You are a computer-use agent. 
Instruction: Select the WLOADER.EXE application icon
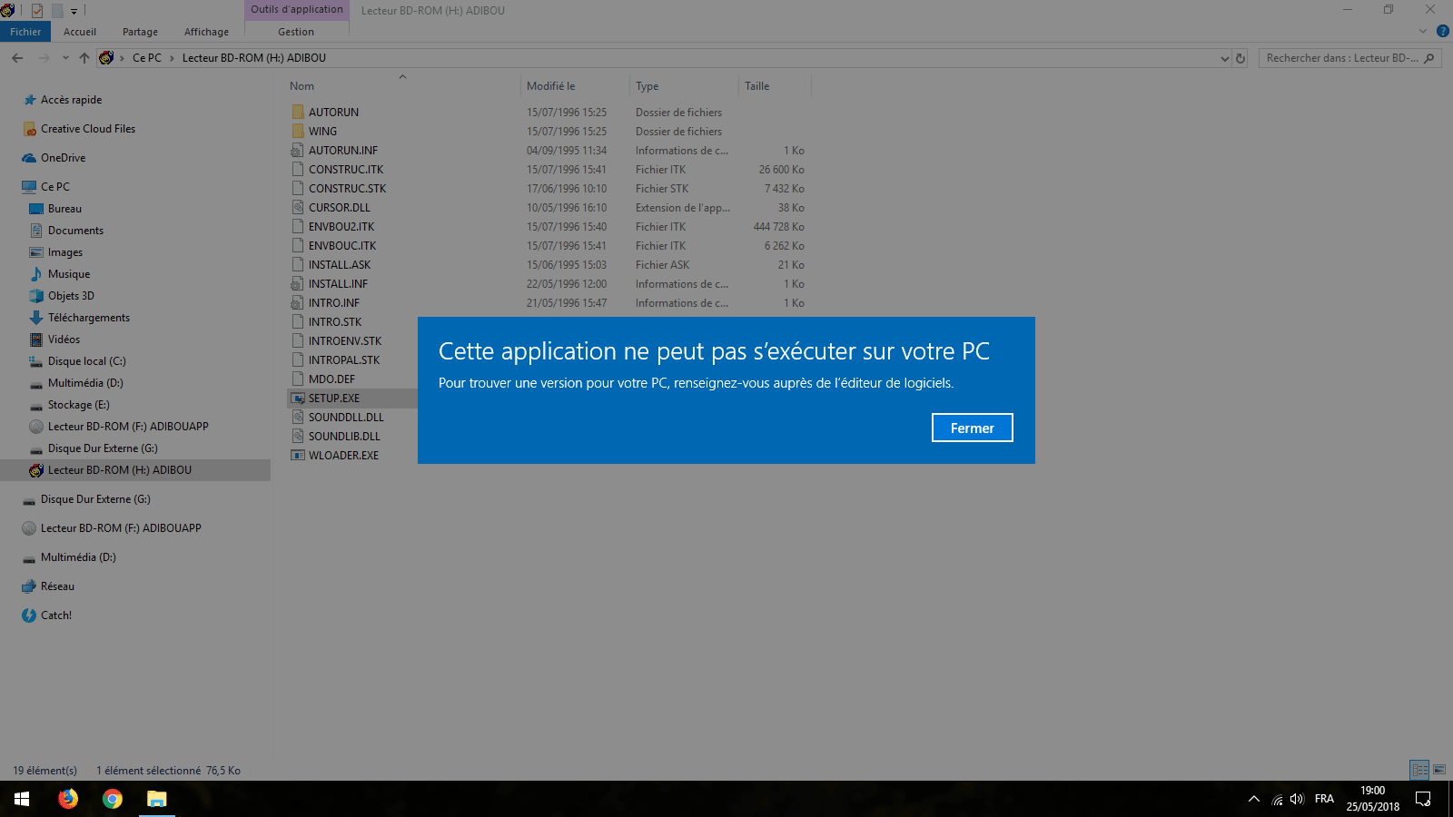pyautogui.click(x=298, y=456)
